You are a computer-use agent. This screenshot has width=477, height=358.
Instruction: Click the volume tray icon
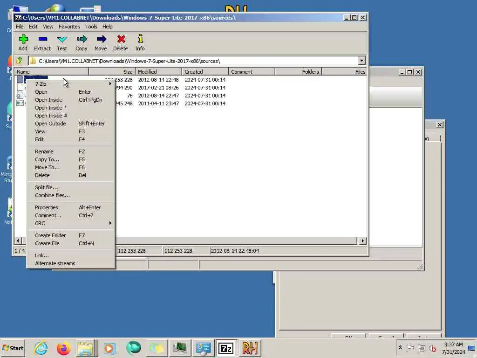(432, 348)
